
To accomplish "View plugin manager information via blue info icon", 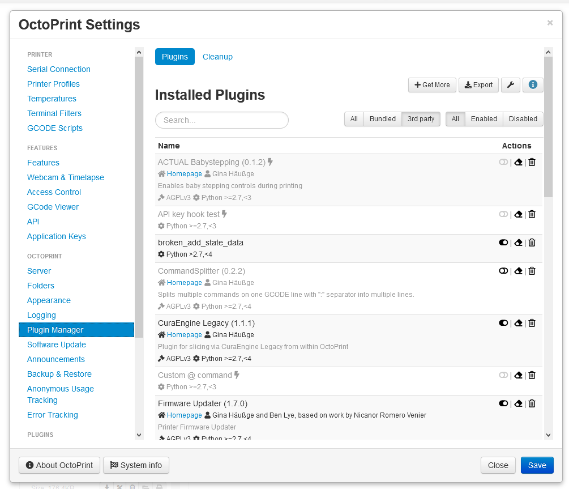I will (x=532, y=84).
